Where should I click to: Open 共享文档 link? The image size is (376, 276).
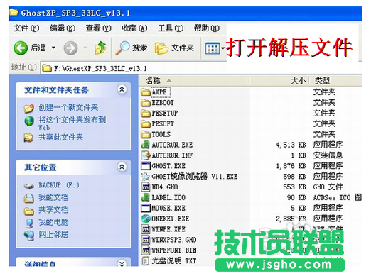point(53,210)
